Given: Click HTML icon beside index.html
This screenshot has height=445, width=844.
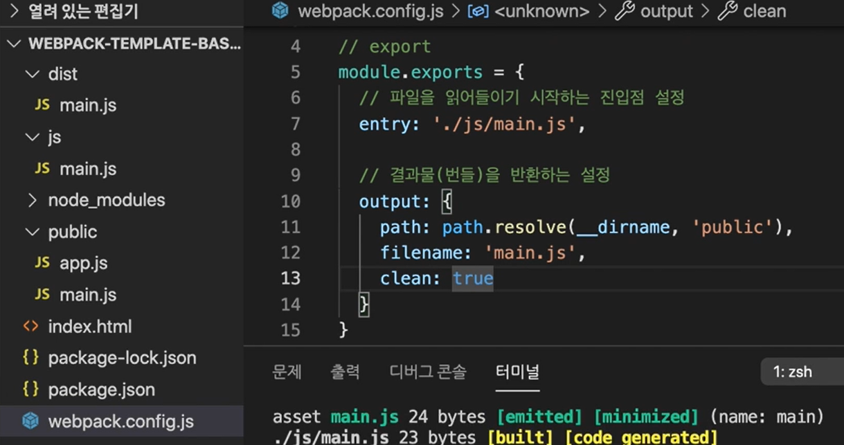Looking at the screenshot, I should [x=30, y=326].
